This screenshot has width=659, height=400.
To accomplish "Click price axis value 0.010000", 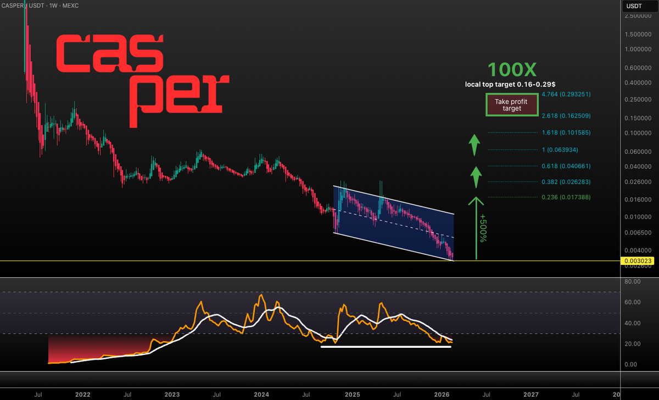I will pos(639,217).
